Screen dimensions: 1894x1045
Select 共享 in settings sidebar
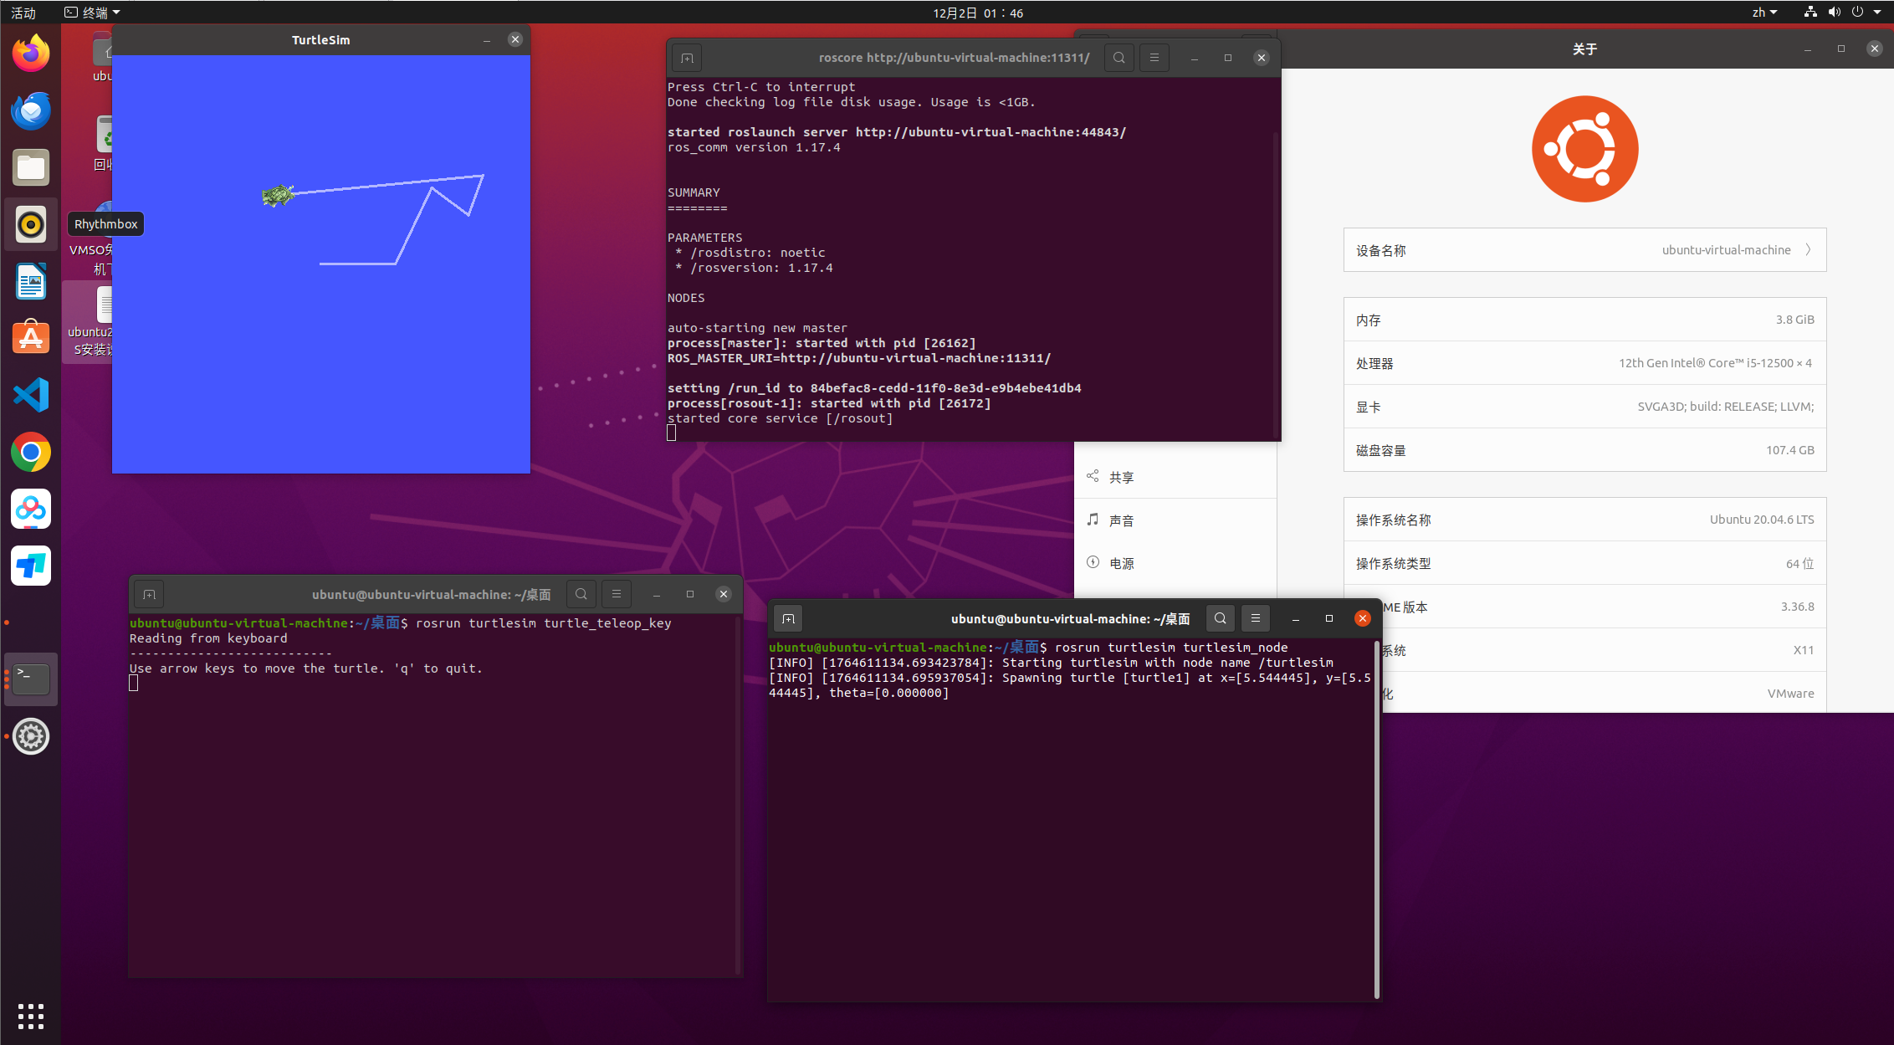coord(1121,477)
